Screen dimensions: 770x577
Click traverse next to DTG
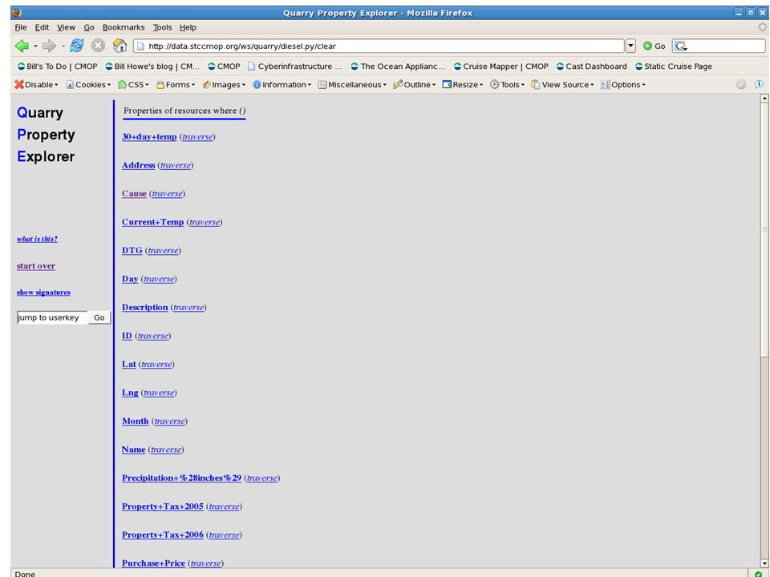(163, 251)
